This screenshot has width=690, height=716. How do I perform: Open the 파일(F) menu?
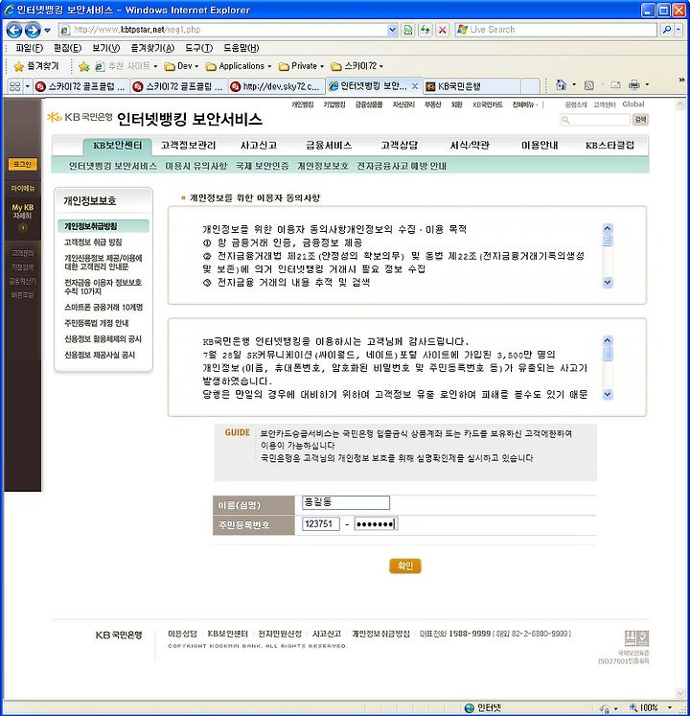[x=29, y=48]
